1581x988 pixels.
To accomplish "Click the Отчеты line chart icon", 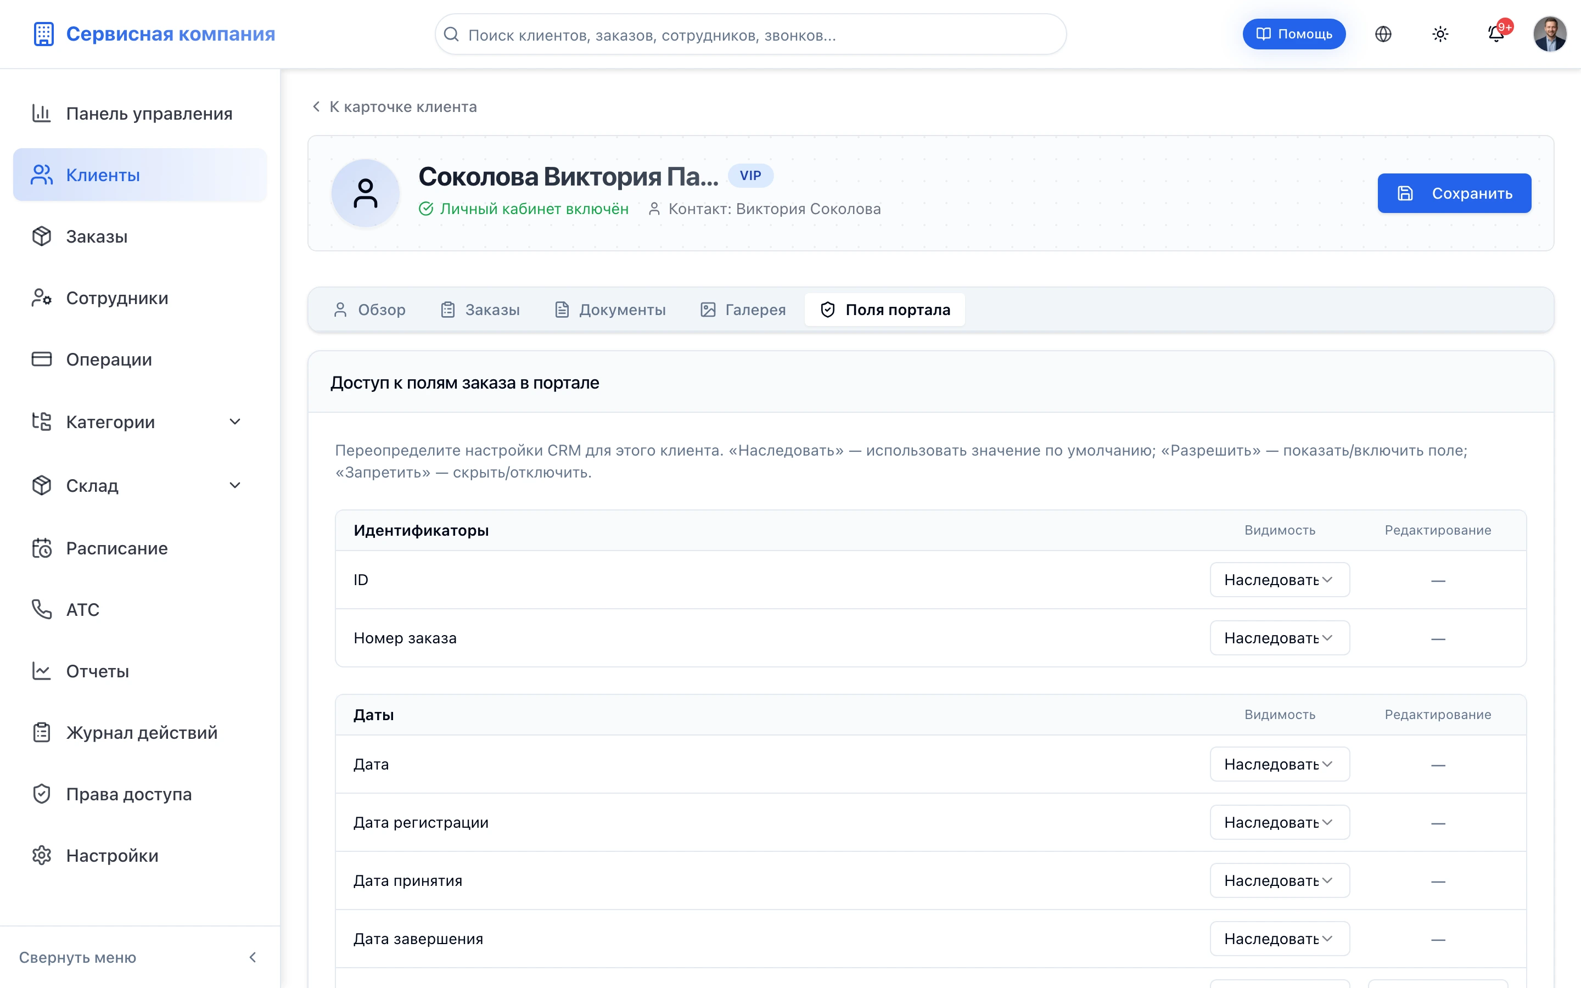I will tap(41, 670).
